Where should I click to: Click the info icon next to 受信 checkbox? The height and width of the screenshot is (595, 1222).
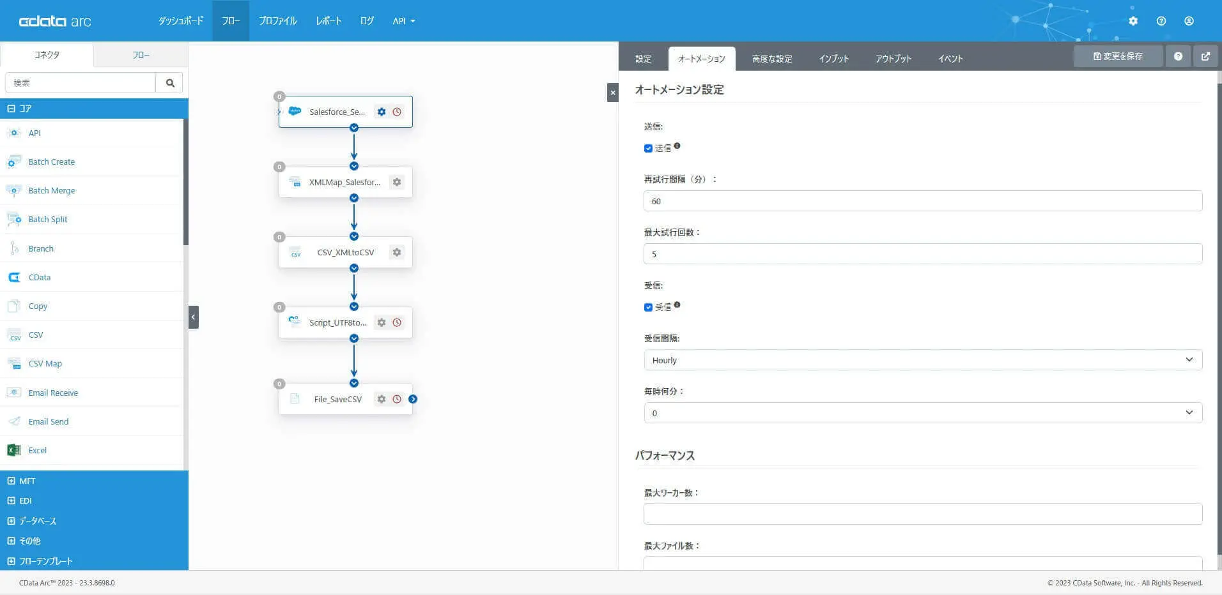click(677, 305)
